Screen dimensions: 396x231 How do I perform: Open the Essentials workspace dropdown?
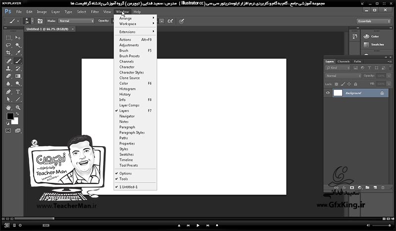point(374,21)
